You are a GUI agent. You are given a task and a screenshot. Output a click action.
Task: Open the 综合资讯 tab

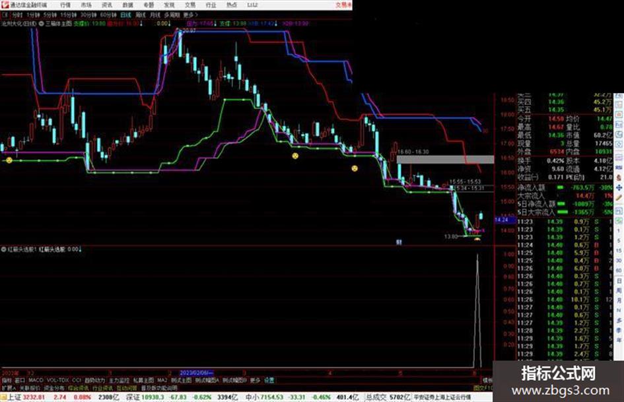(79, 387)
